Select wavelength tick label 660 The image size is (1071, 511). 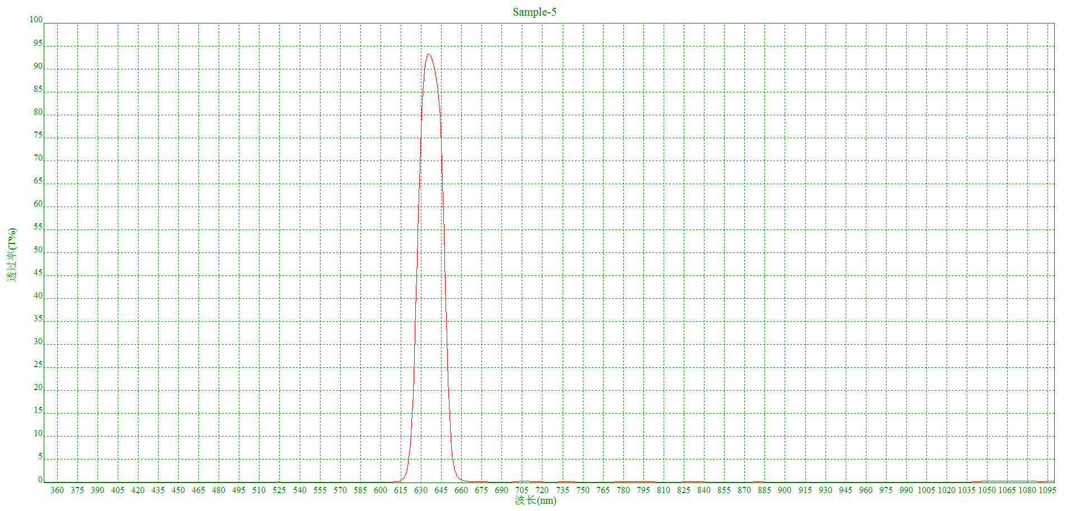(461, 490)
